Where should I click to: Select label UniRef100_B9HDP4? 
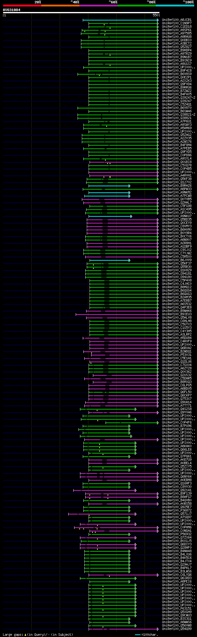point(177,50)
